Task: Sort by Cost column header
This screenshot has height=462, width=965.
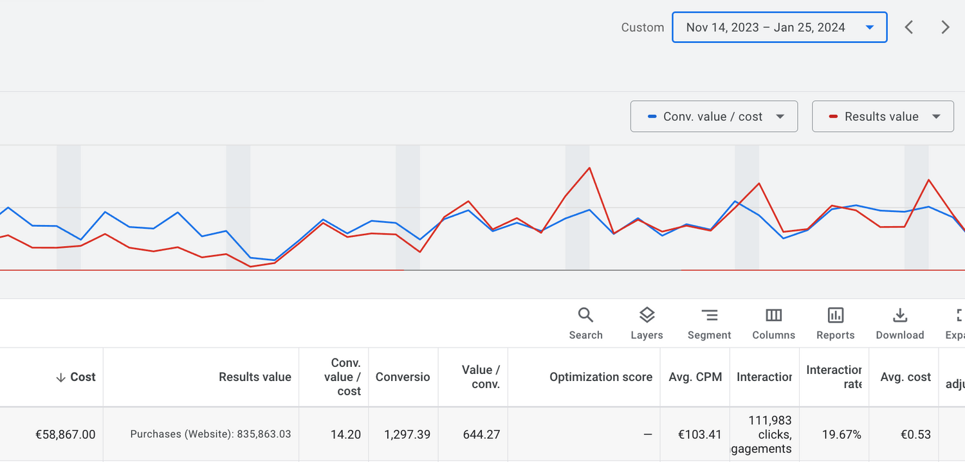Action: (82, 377)
